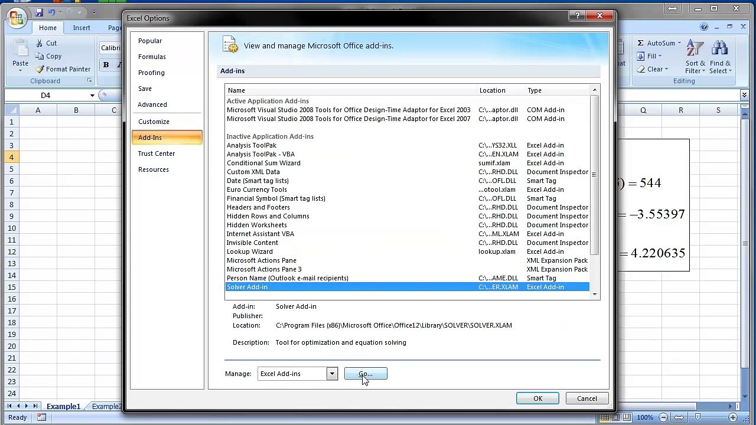Activate the Format Painter brush
756x425 pixels.
(x=40, y=69)
